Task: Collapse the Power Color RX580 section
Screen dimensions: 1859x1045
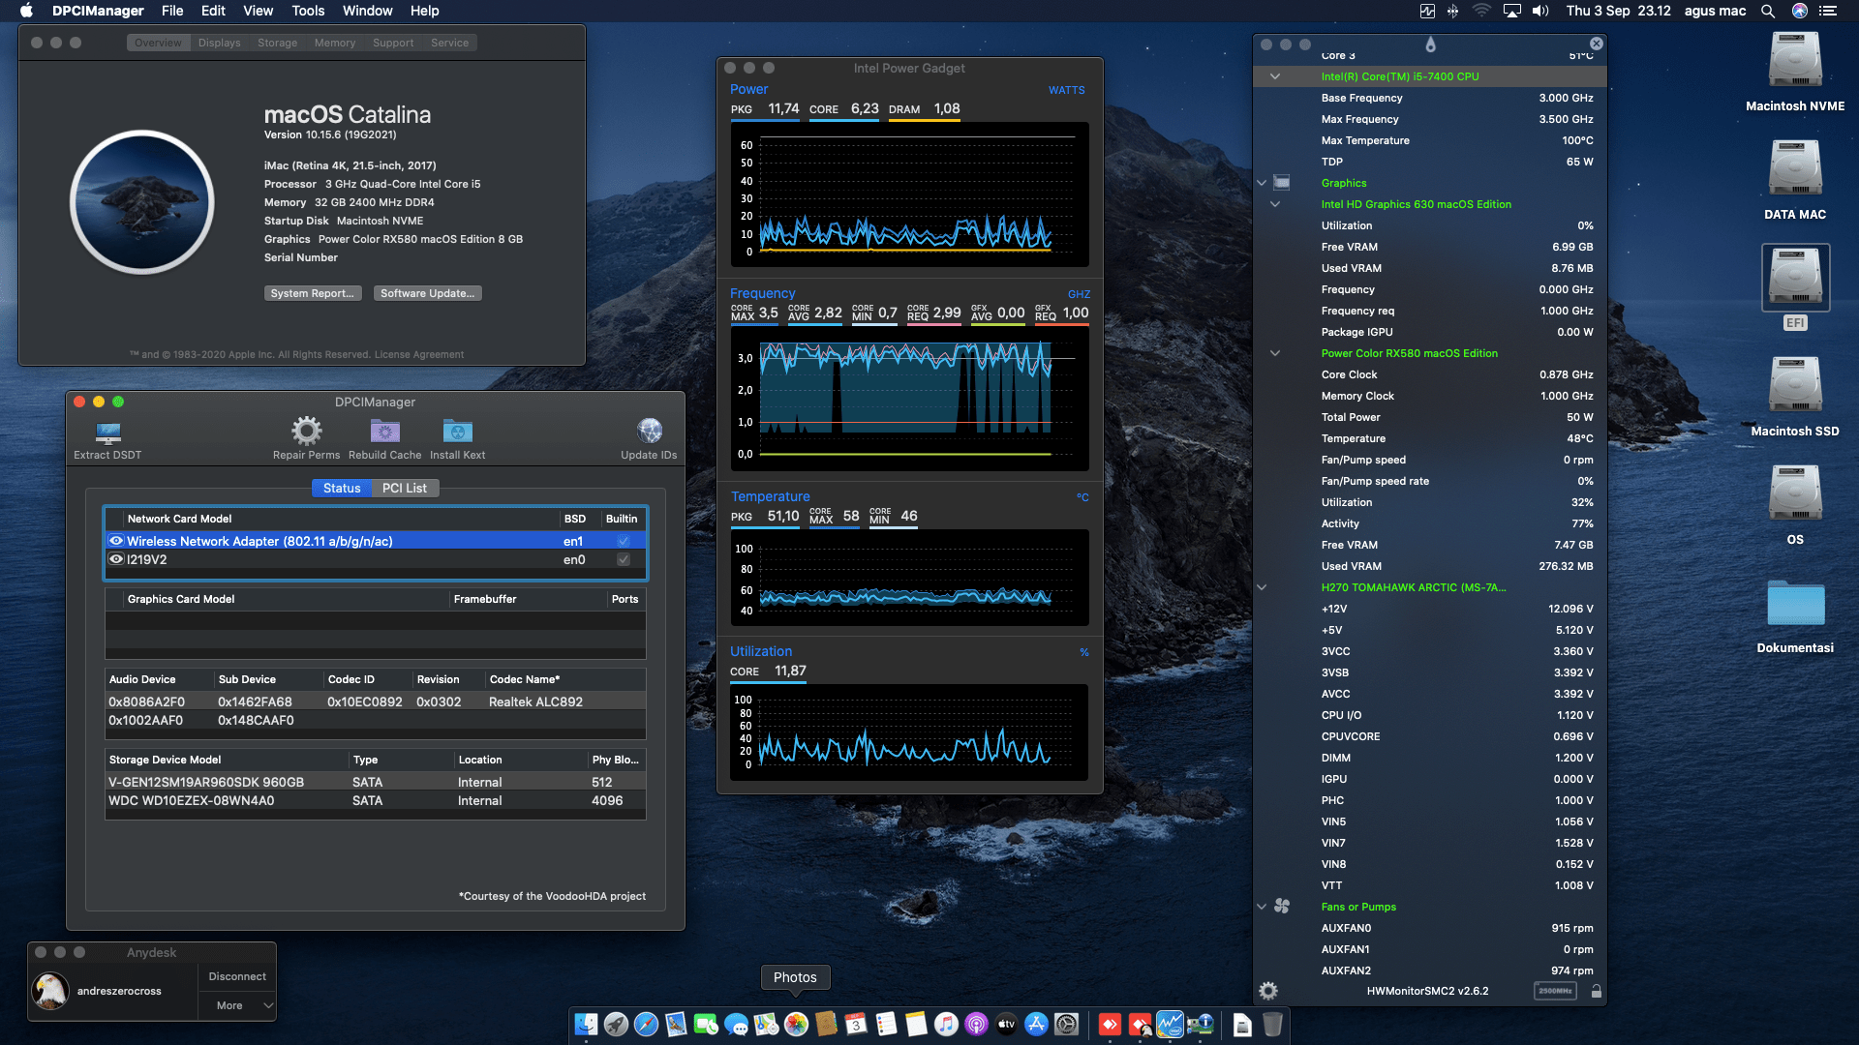Action: [1275, 352]
